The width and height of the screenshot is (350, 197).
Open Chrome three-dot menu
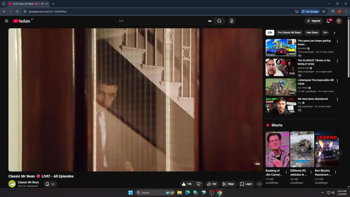point(346,11)
